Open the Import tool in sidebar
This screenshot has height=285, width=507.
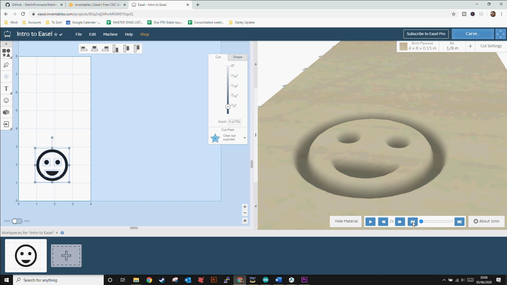pyautogui.click(x=6, y=124)
